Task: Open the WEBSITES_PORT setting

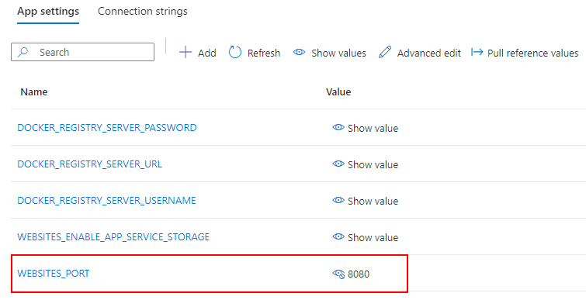Action: [x=54, y=274]
